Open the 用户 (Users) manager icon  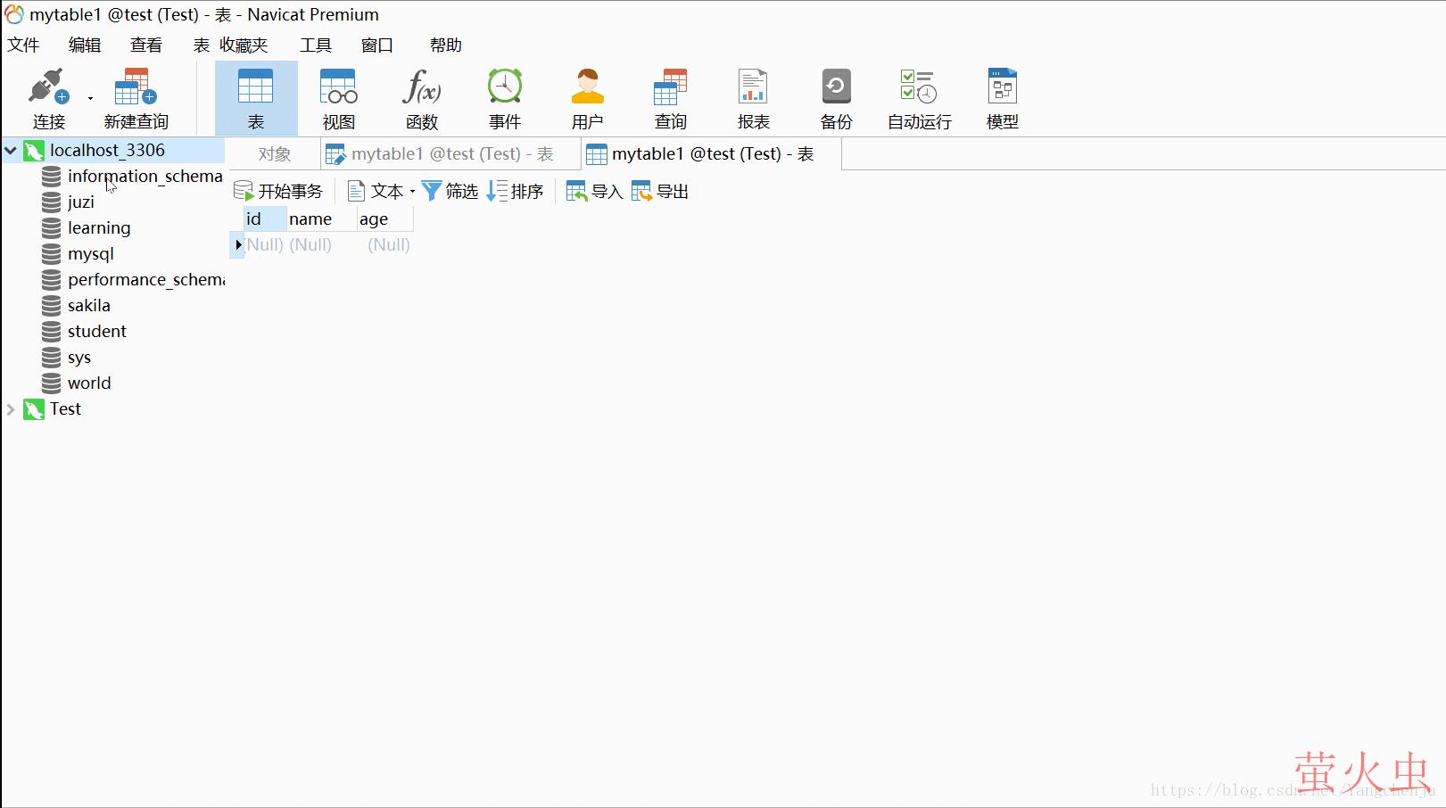[x=588, y=96]
